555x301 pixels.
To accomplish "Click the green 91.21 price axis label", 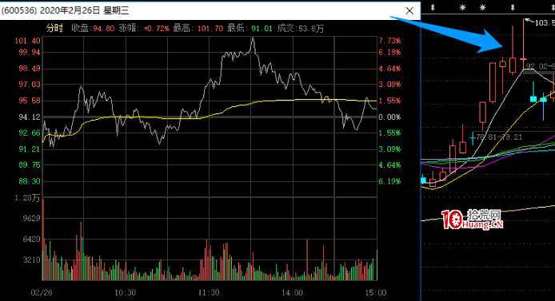I will (30, 149).
